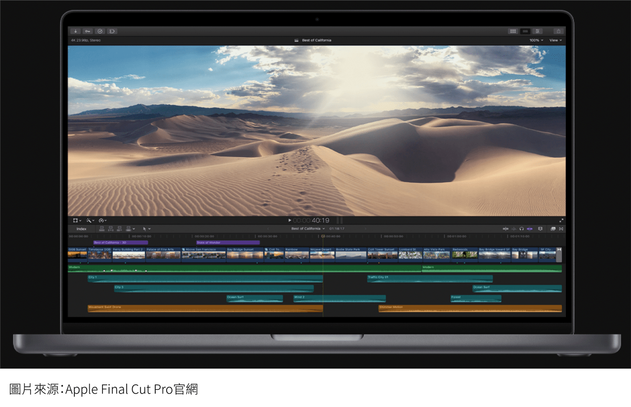
Task: Expand the edit options arrow after Overwrite
Action: click(135, 229)
